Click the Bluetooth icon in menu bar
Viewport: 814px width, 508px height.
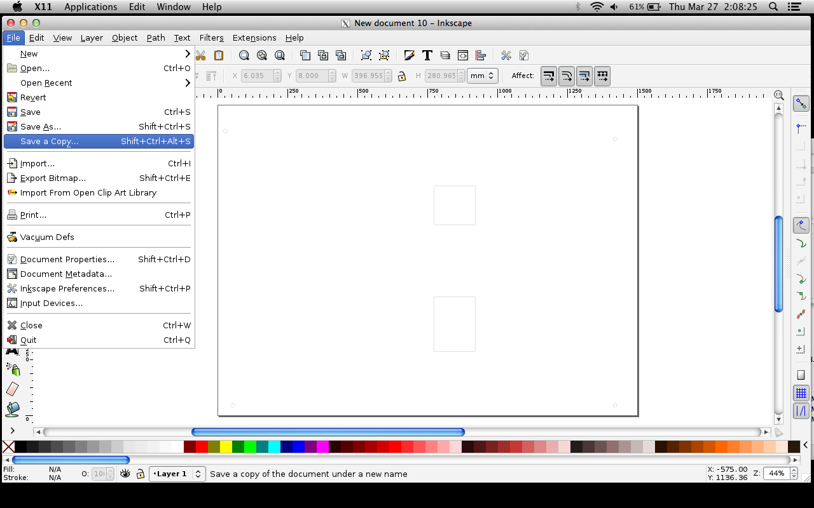[578, 7]
